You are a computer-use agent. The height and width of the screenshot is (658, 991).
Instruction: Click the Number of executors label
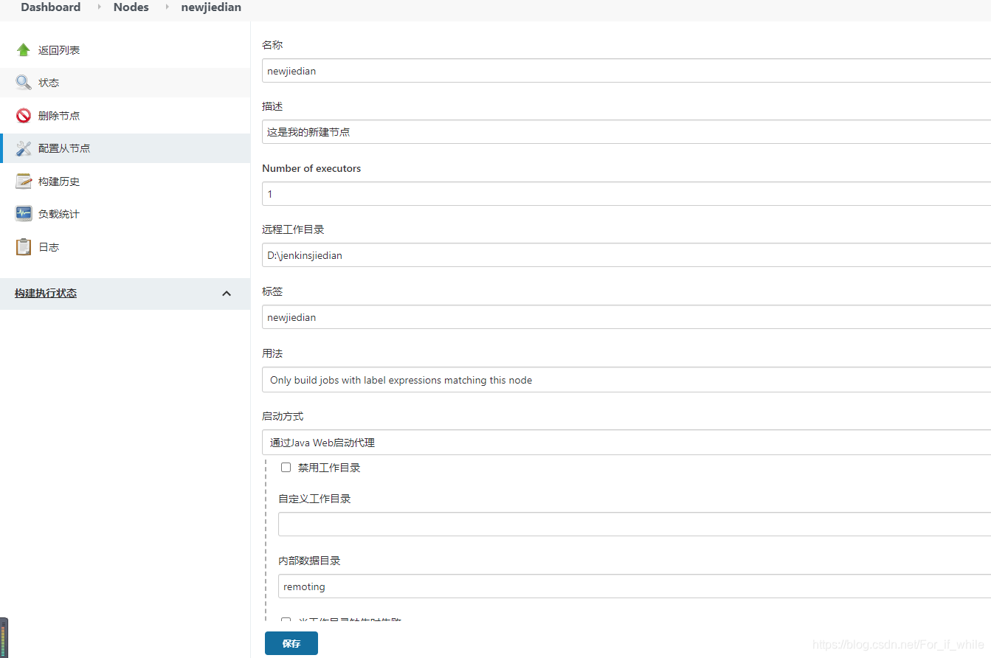[311, 168]
